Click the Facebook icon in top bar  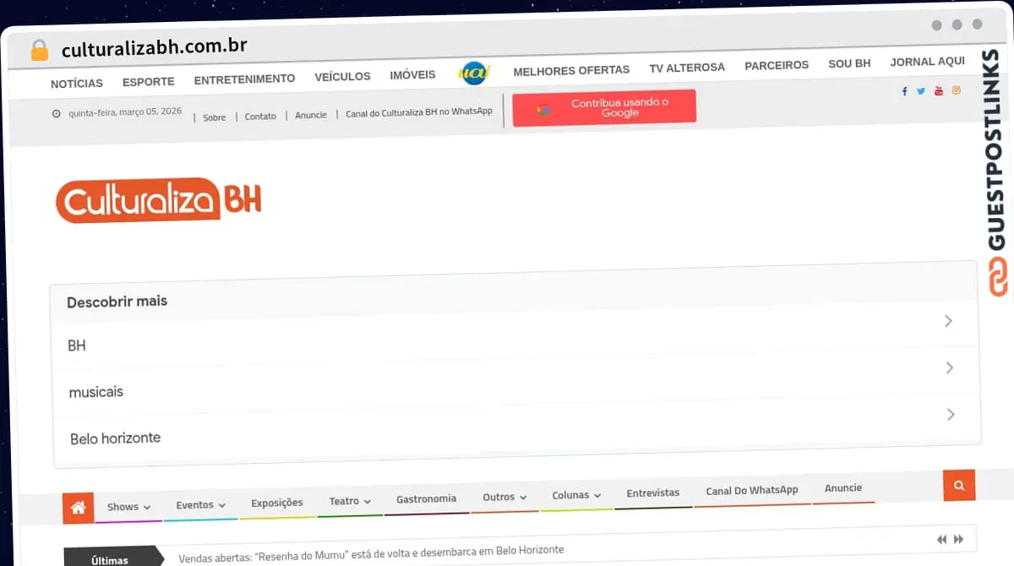(905, 91)
